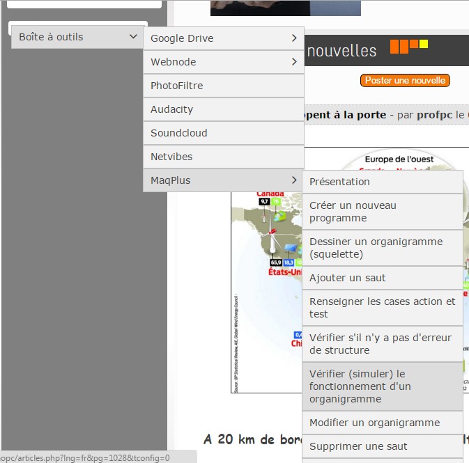Click the 'Europe de l'ouest' label on the map
Image resolution: width=469 pixels, height=463 pixels.
pyautogui.click(x=399, y=159)
